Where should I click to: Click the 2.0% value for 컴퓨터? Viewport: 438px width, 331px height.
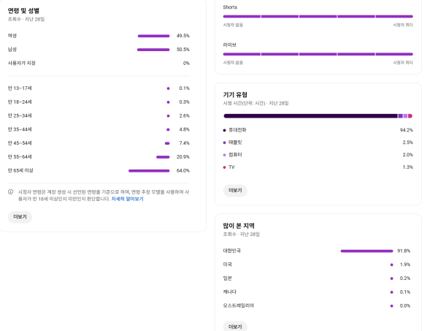click(408, 155)
